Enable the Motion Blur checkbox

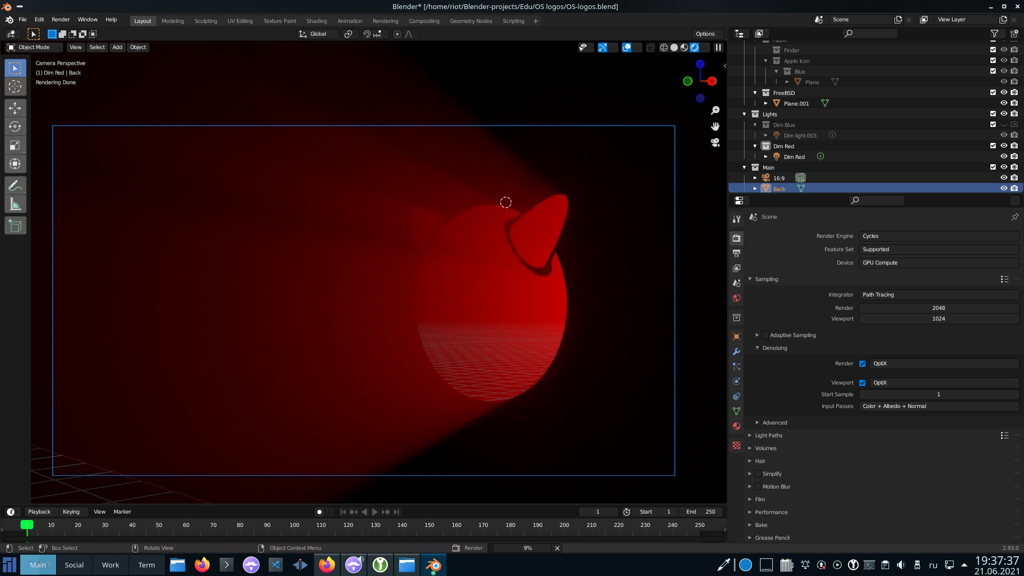[x=758, y=486]
